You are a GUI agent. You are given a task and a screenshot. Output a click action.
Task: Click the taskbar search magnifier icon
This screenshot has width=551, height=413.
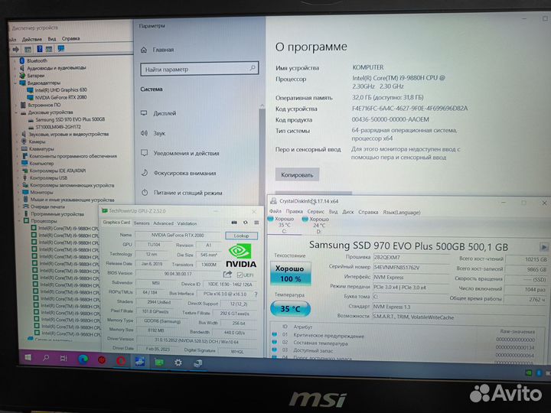tap(46, 358)
